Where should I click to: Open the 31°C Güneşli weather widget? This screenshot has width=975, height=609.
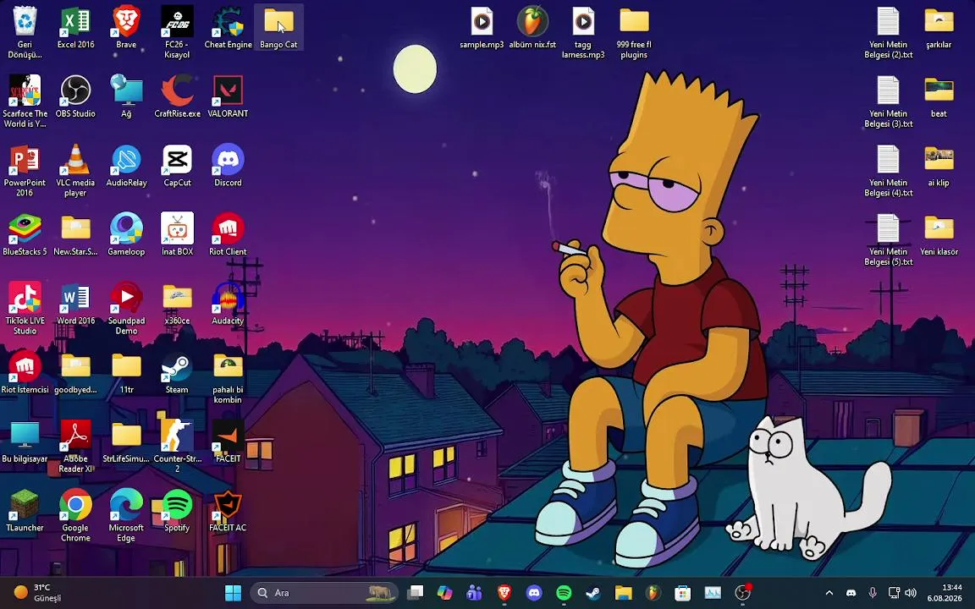point(39,593)
